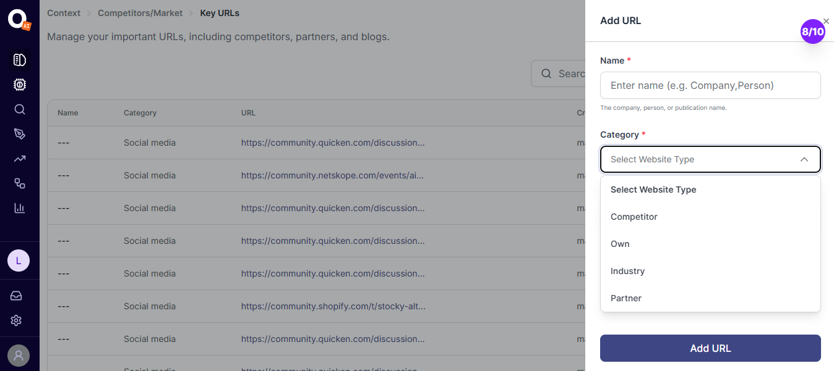Screen dimensions: 834x371
Task: Click the community.netskope.com URL cell
Action: [x=333, y=175]
